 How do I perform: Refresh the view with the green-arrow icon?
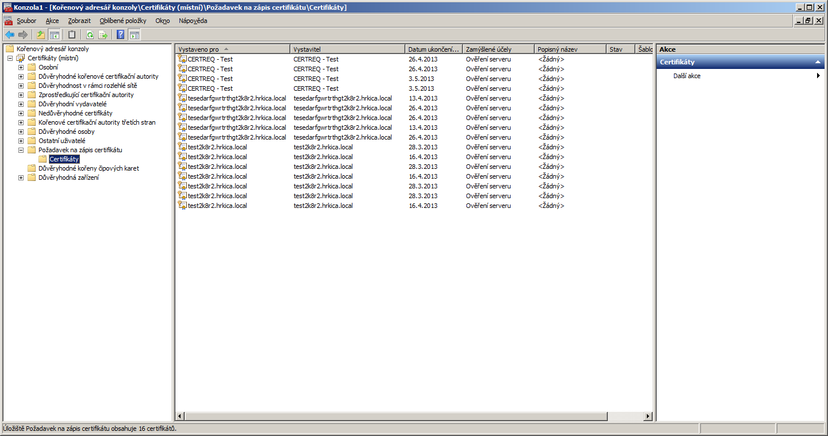90,34
